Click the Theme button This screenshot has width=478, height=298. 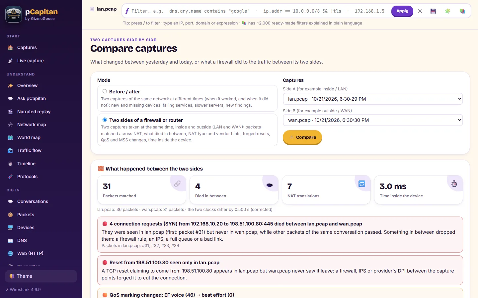(x=41, y=276)
